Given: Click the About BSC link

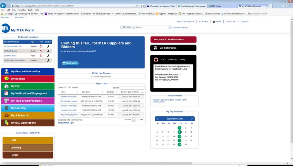Looking at the screenshot, I should click(173, 60).
